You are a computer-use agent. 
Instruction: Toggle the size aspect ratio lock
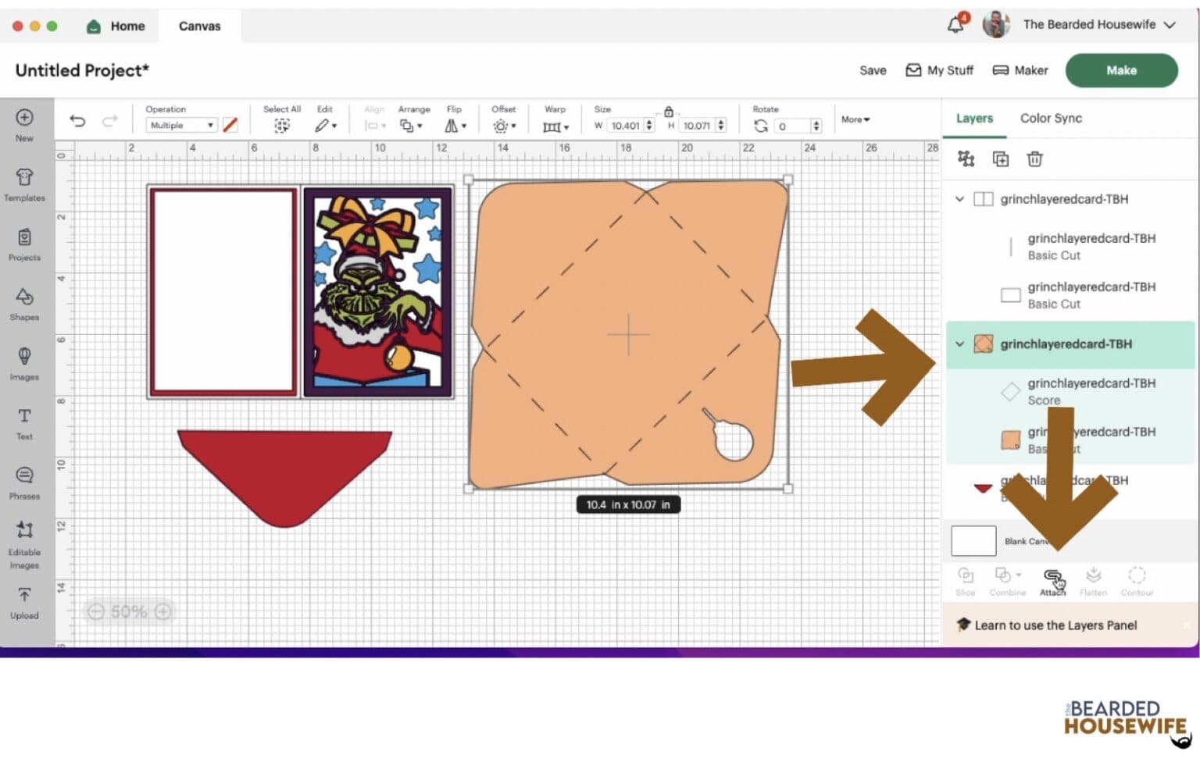[668, 112]
